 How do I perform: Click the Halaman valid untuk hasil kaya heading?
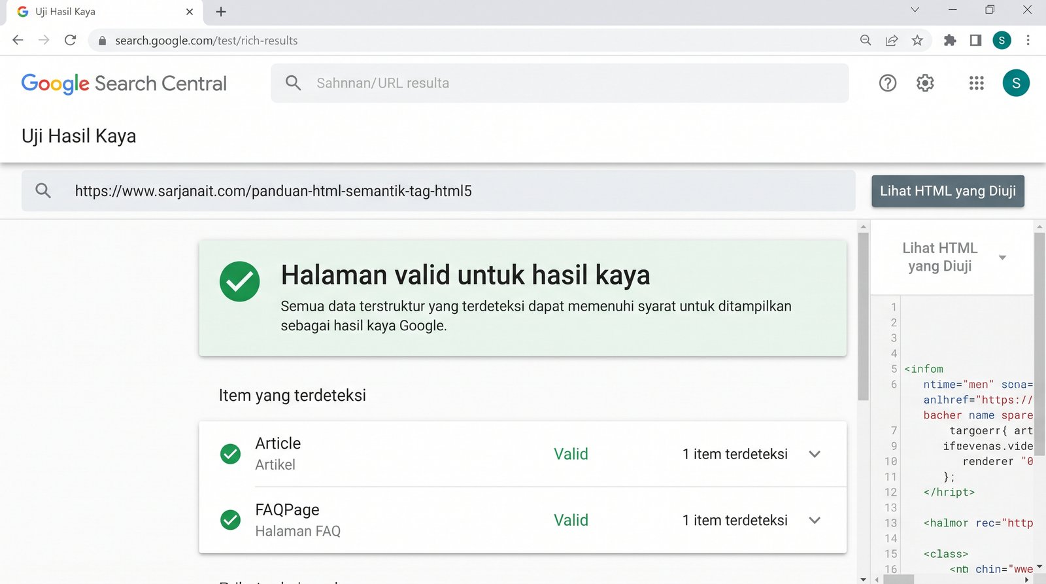(465, 275)
